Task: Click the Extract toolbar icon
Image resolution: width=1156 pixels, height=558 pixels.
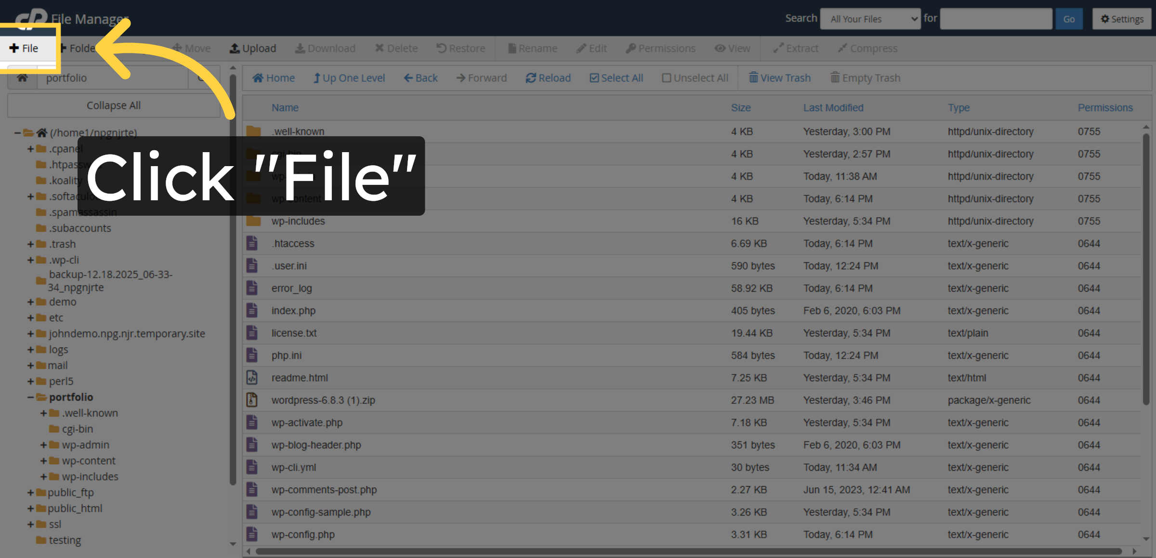Action: coord(795,48)
